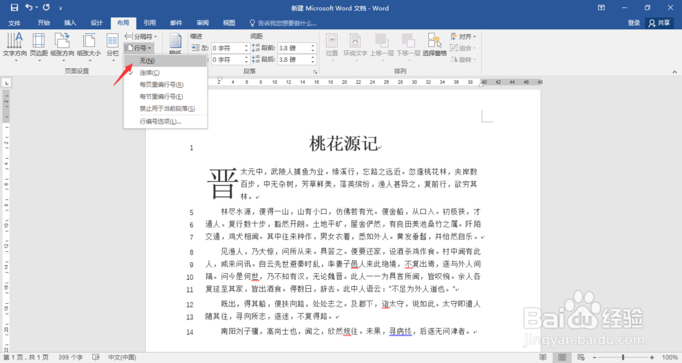
Task: Switch to the 引用 tab
Action: 149,23
